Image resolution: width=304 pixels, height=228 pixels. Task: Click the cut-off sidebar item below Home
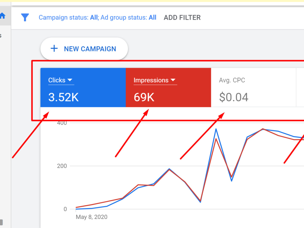click(x=1, y=36)
